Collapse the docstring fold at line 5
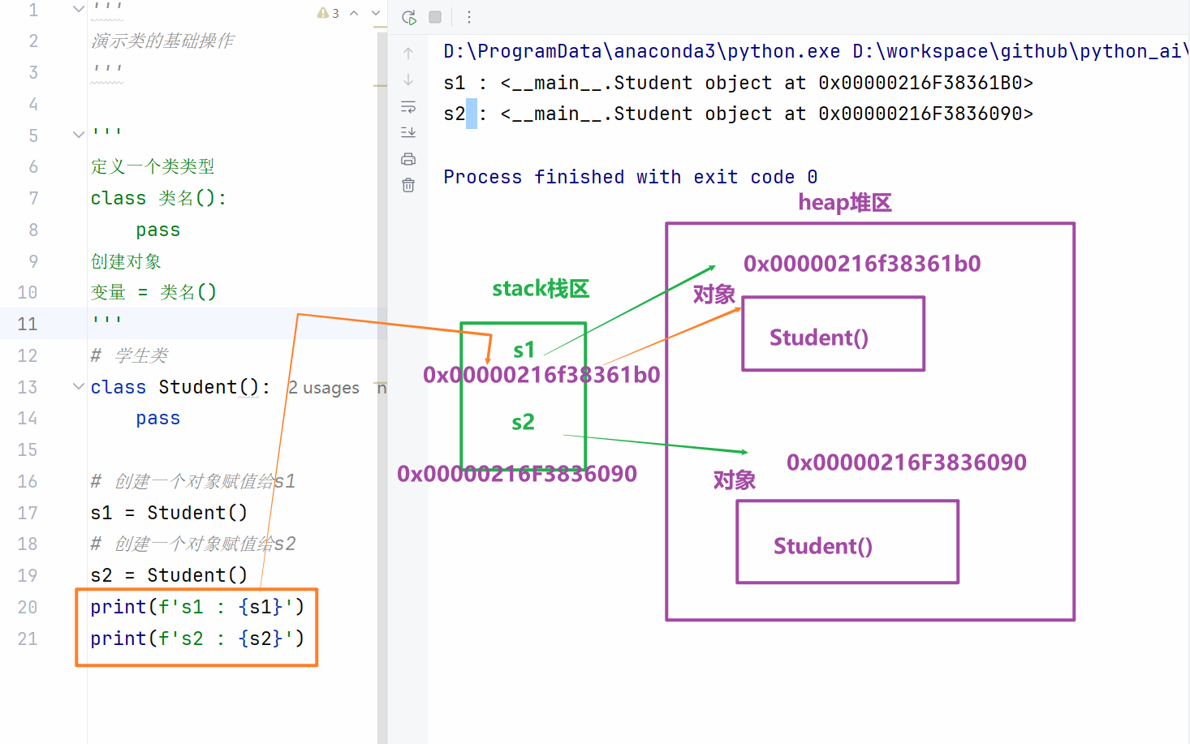The height and width of the screenshot is (744, 1190). (78, 135)
